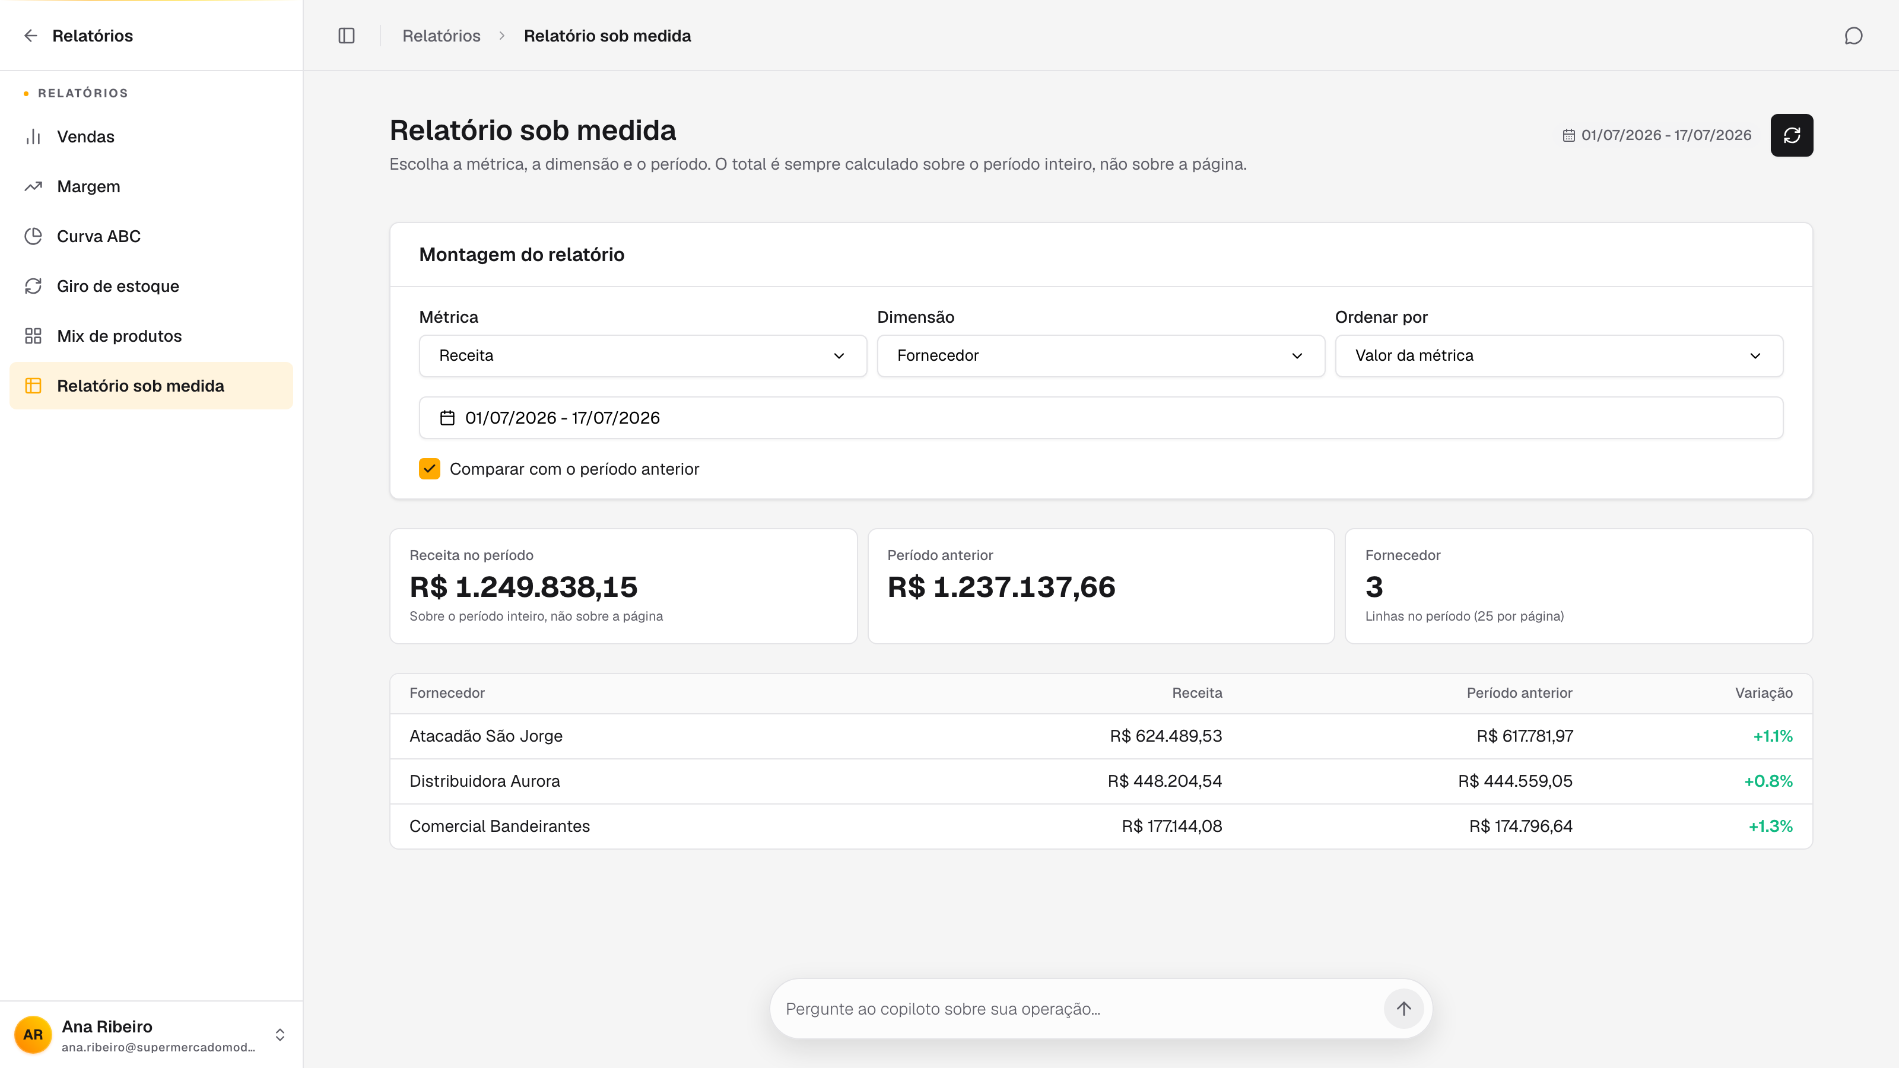Click the Relatório sob medida table icon

point(33,386)
